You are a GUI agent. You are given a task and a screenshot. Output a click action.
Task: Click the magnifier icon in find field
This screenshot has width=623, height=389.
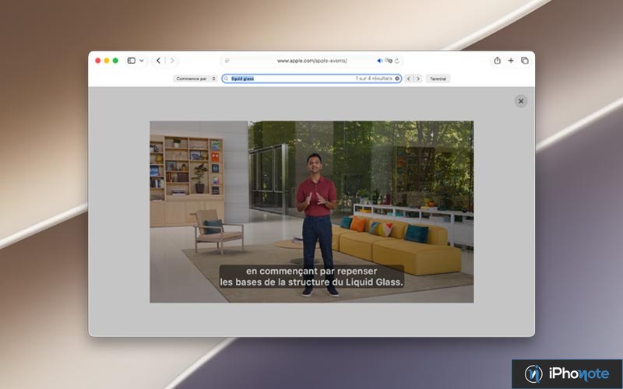click(226, 79)
